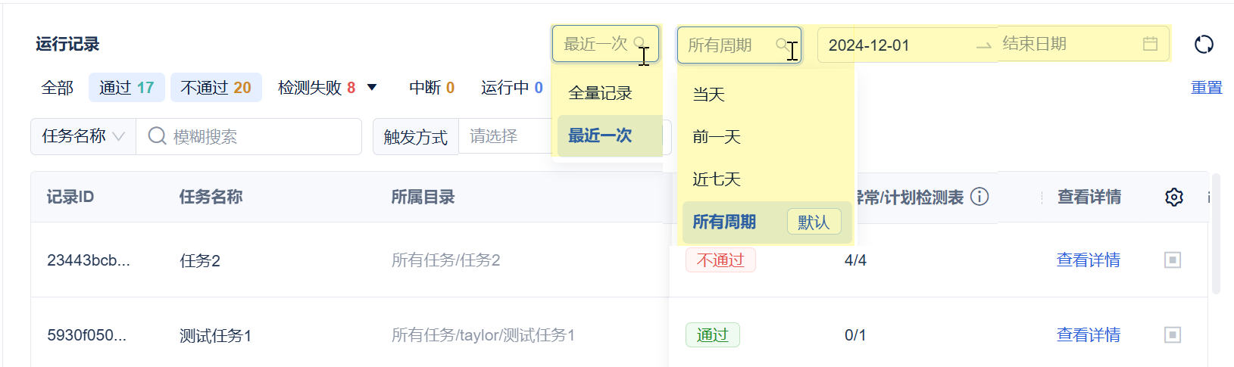
Task: Click the info icon beside 异常/计划检测表
Action: (979, 197)
